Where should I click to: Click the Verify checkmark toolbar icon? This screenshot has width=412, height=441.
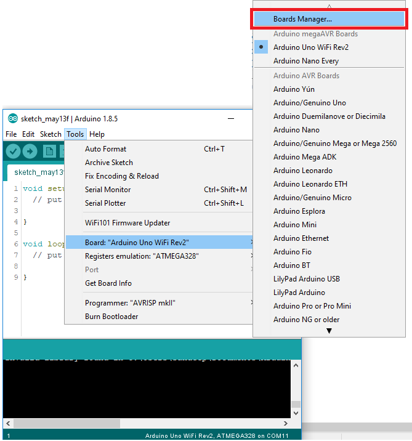tap(13, 152)
